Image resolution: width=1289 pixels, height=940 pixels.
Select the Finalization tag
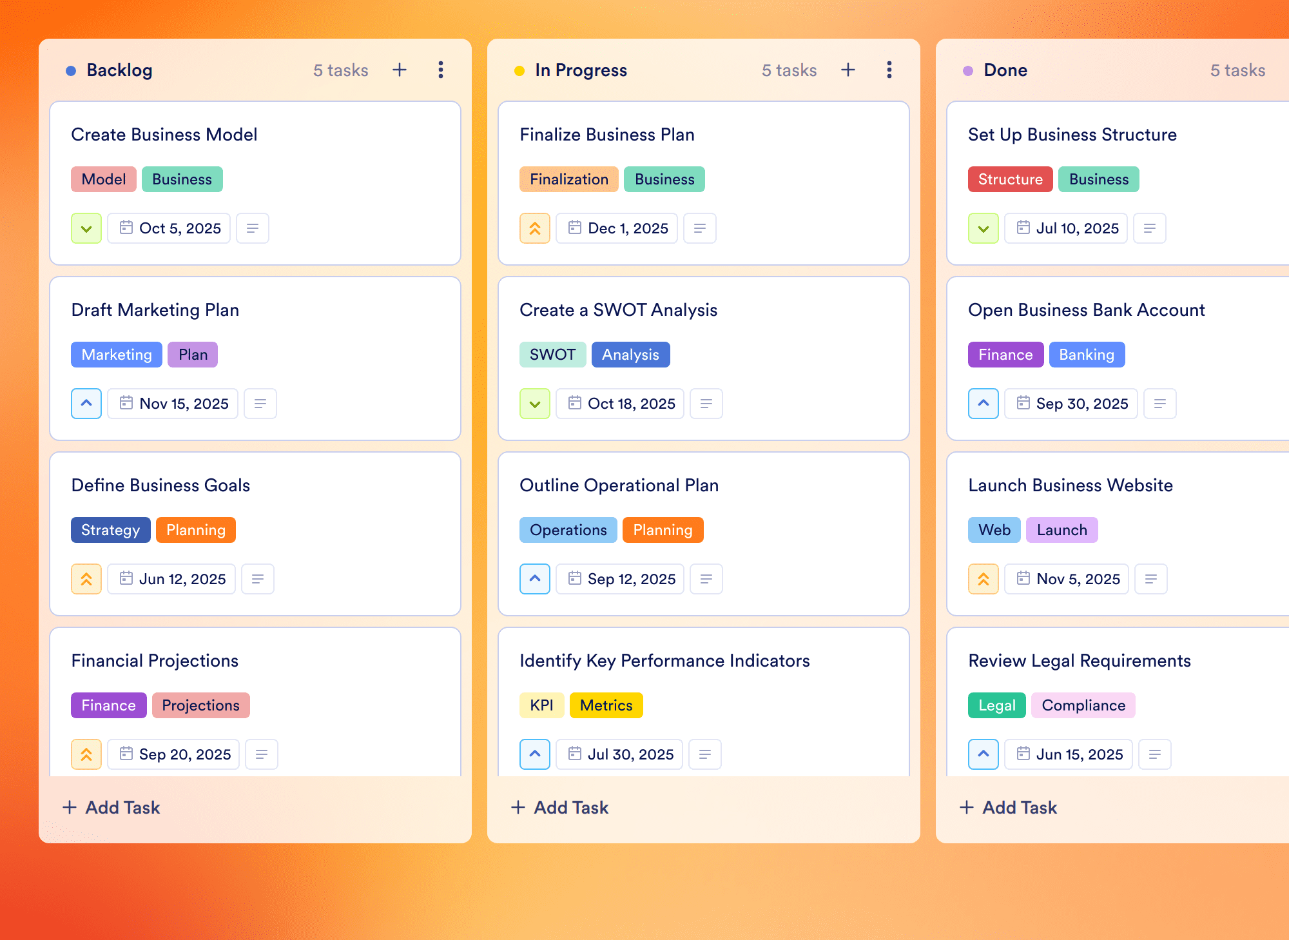coord(569,179)
